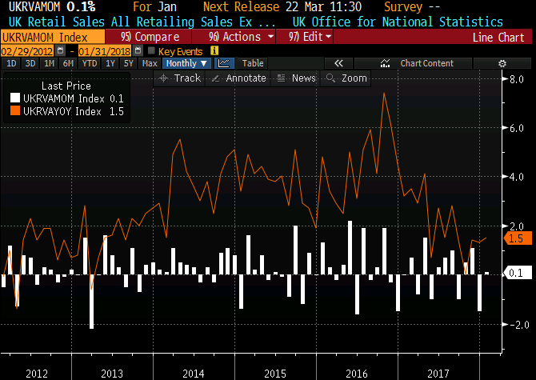The height and width of the screenshot is (380, 536).
Task: Show News overlay on chart
Action: click(x=296, y=78)
